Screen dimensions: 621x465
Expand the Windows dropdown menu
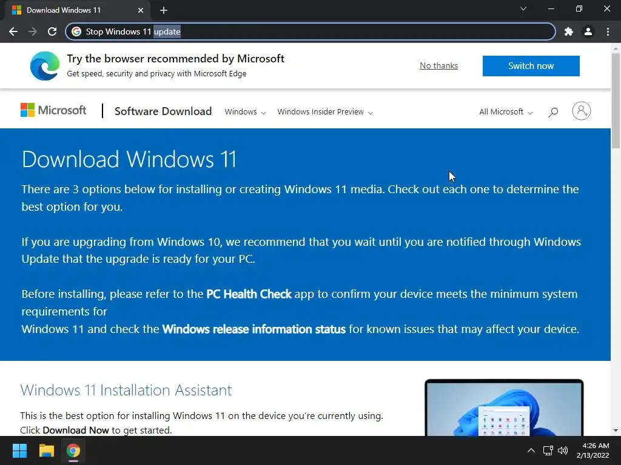(x=245, y=112)
